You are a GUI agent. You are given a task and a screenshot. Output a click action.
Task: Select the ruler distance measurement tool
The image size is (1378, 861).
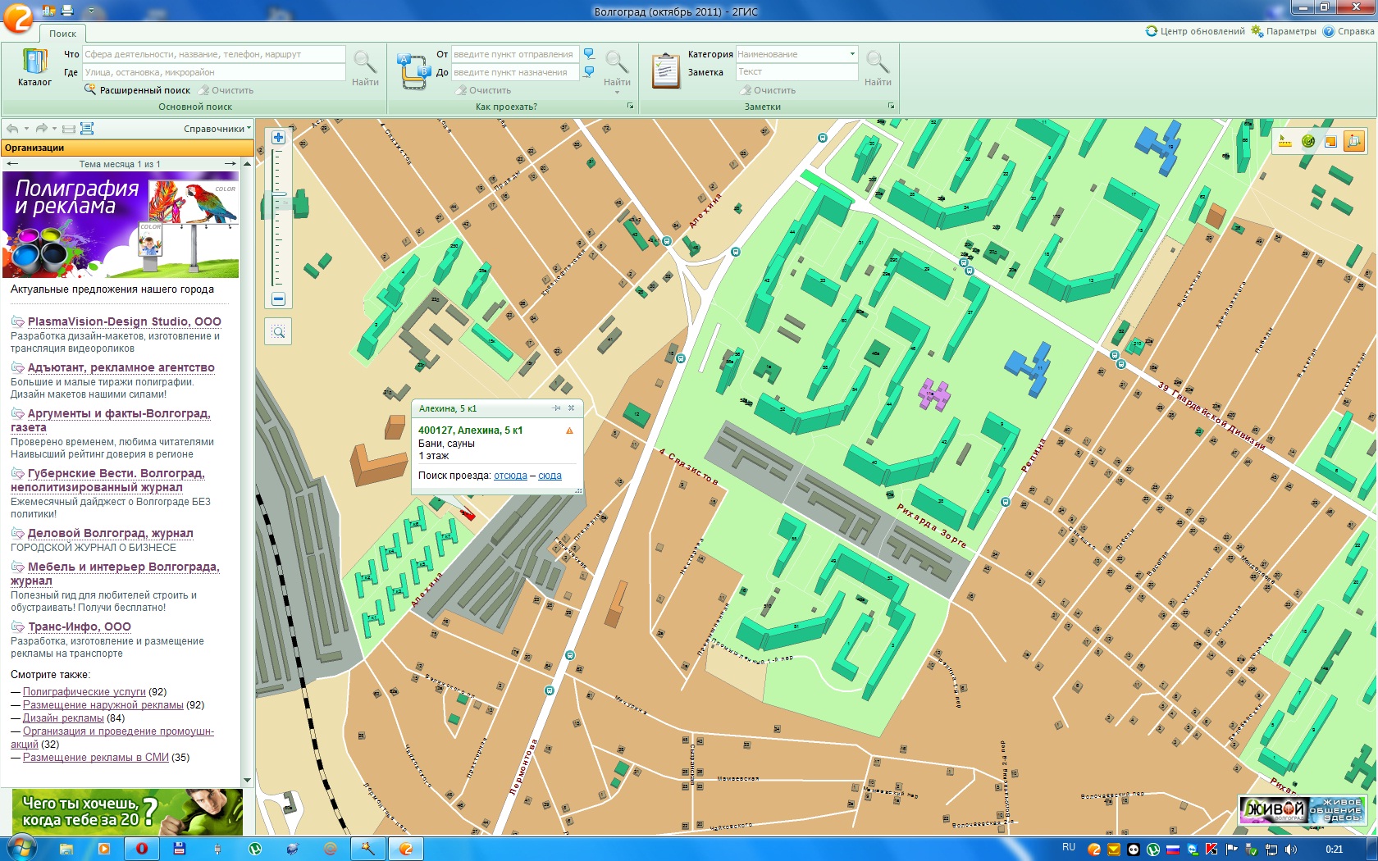point(1285,141)
